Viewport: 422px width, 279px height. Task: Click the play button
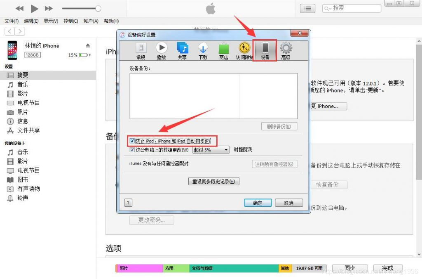pos(34,9)
